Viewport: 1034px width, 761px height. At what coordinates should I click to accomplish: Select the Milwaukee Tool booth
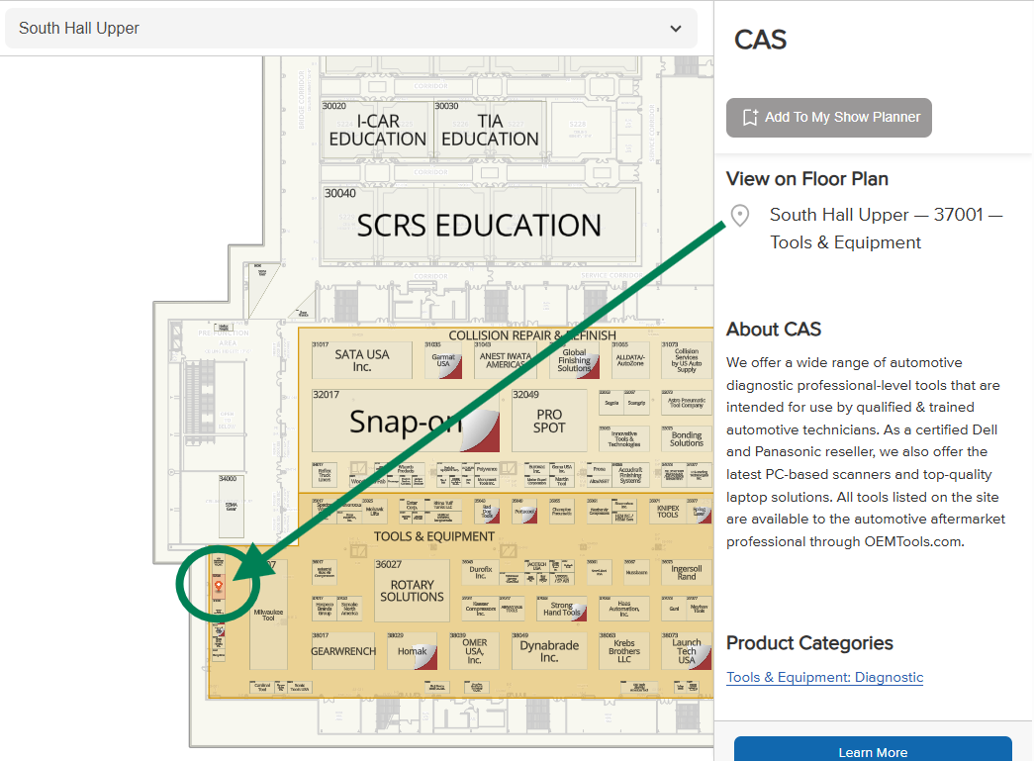(268, 615)
